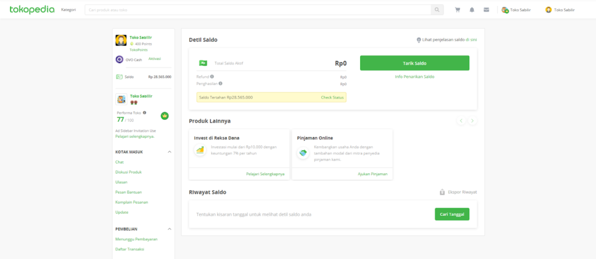Click the 77 / 100 performance score
Viewport: 596px width, 259px height.
(x=125, y=120)
